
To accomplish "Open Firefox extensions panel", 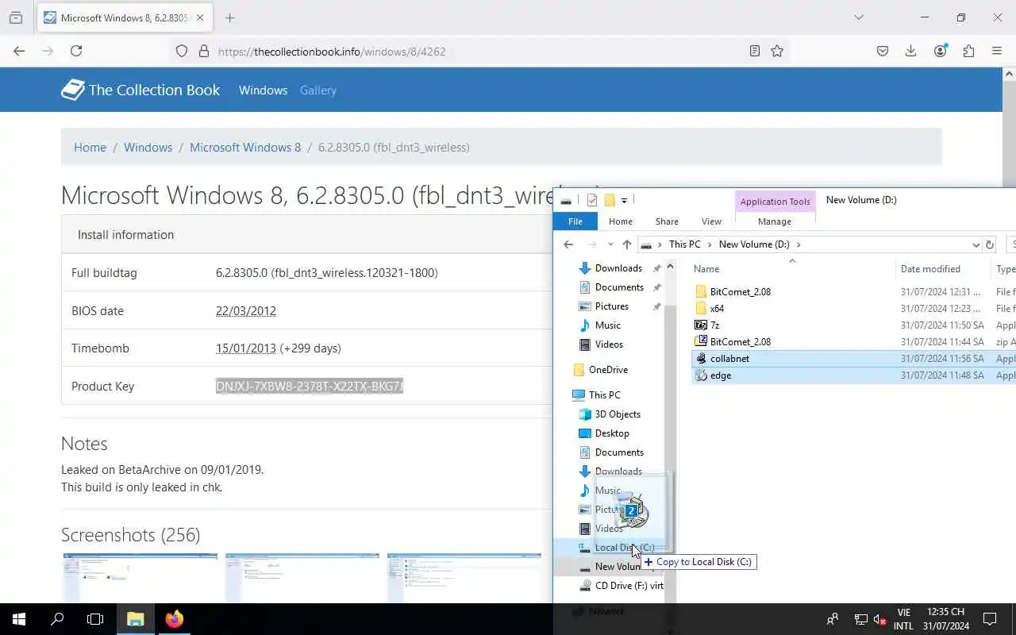I will (968, 51).
